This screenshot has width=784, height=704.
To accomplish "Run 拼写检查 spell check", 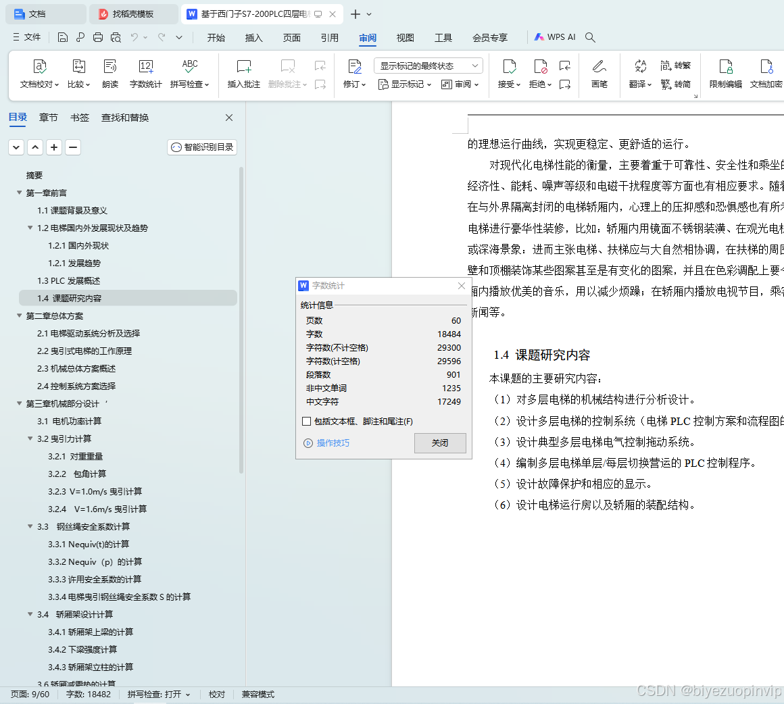I will 189,74.
